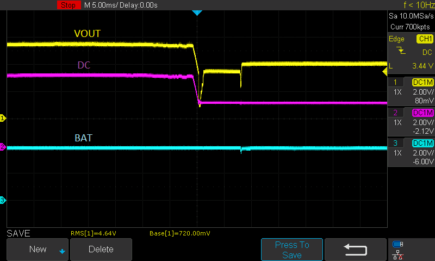Click channel 3 DC1M coupling badge
Screen dimensions: 435x261
tap(423, 143)
